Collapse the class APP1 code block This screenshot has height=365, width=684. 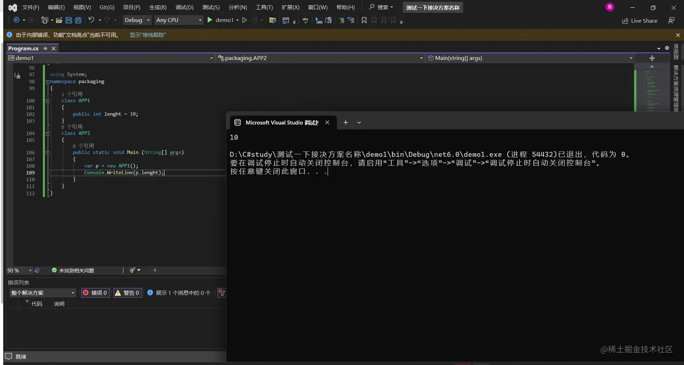pyautogui.click(x=47, y=100)
